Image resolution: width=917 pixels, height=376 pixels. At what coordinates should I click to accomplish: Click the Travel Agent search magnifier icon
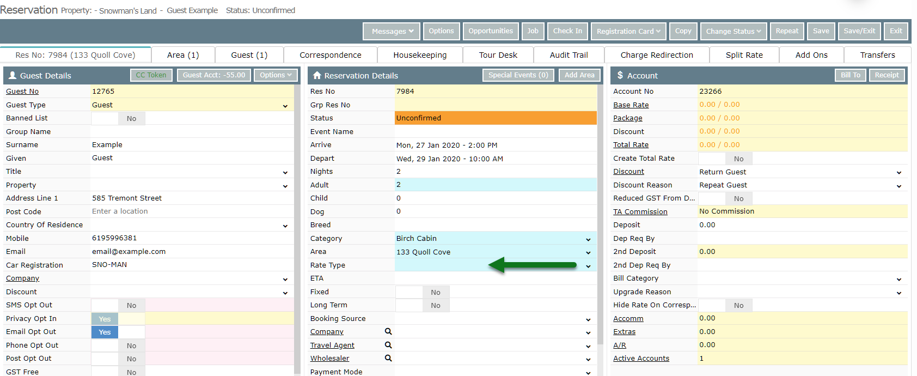coord(388,345)
